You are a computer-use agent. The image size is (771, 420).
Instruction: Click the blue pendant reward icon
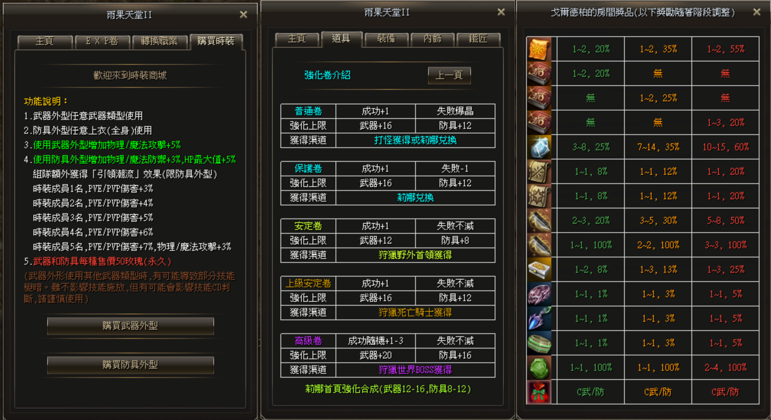(x=539, y=319)
